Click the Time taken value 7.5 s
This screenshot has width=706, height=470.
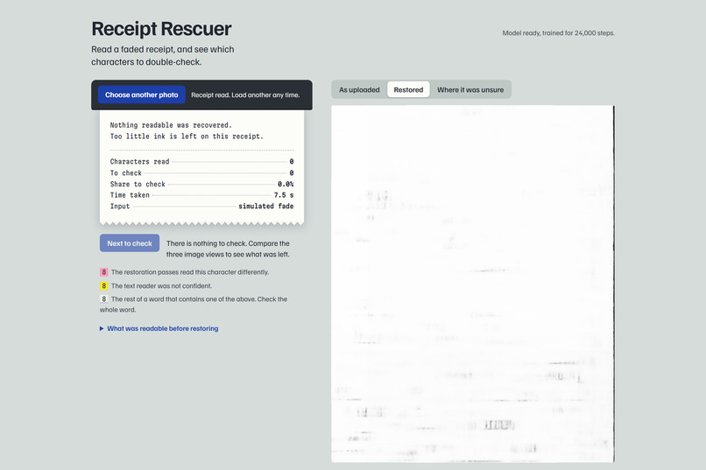click(x=284, y=195)
